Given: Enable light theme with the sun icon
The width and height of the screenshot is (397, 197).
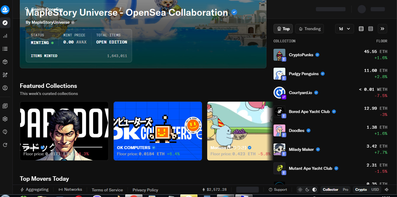Looking at the screenshot, I should click(x=300, y=190).
